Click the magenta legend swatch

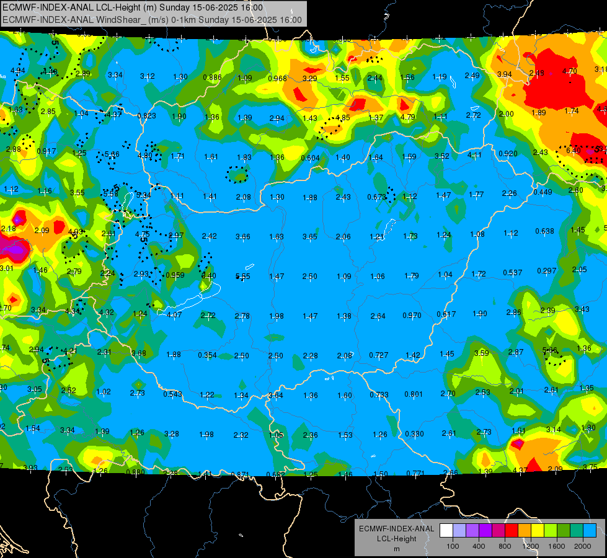point(498,530)
